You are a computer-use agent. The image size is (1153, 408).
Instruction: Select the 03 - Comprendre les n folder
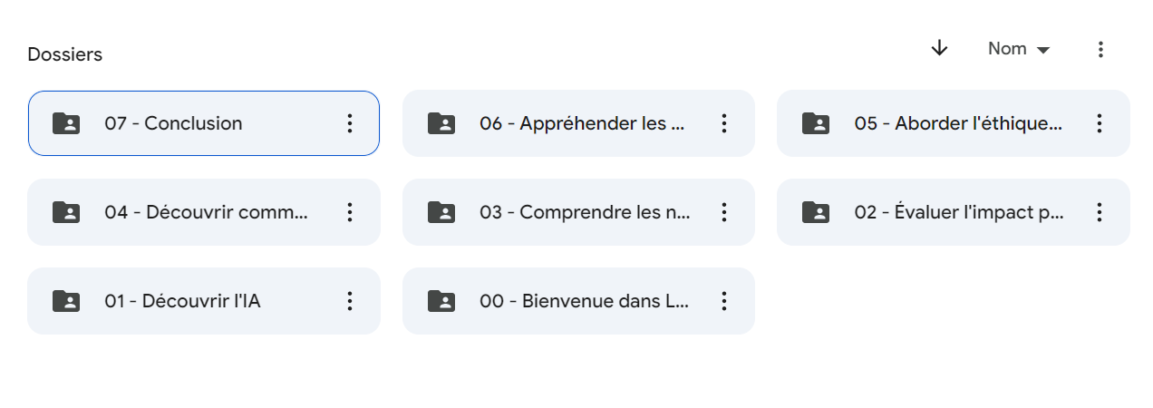point(578,212)
